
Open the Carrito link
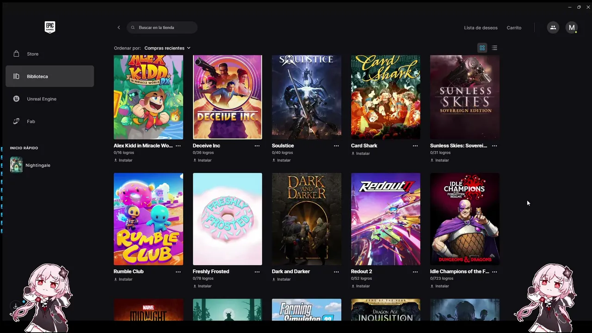[x=514, y=28]
